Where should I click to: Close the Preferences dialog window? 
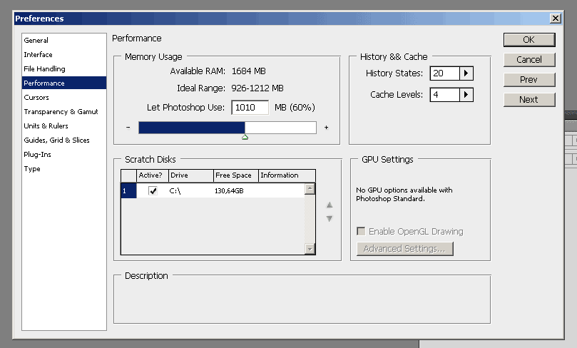coord(555,19)
